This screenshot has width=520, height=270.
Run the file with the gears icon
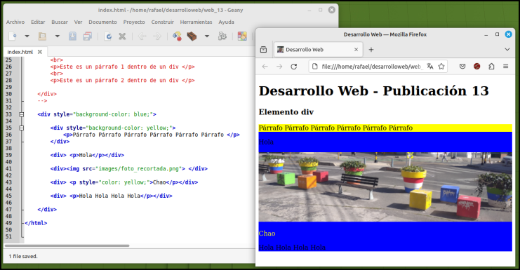tap(222, 36)
